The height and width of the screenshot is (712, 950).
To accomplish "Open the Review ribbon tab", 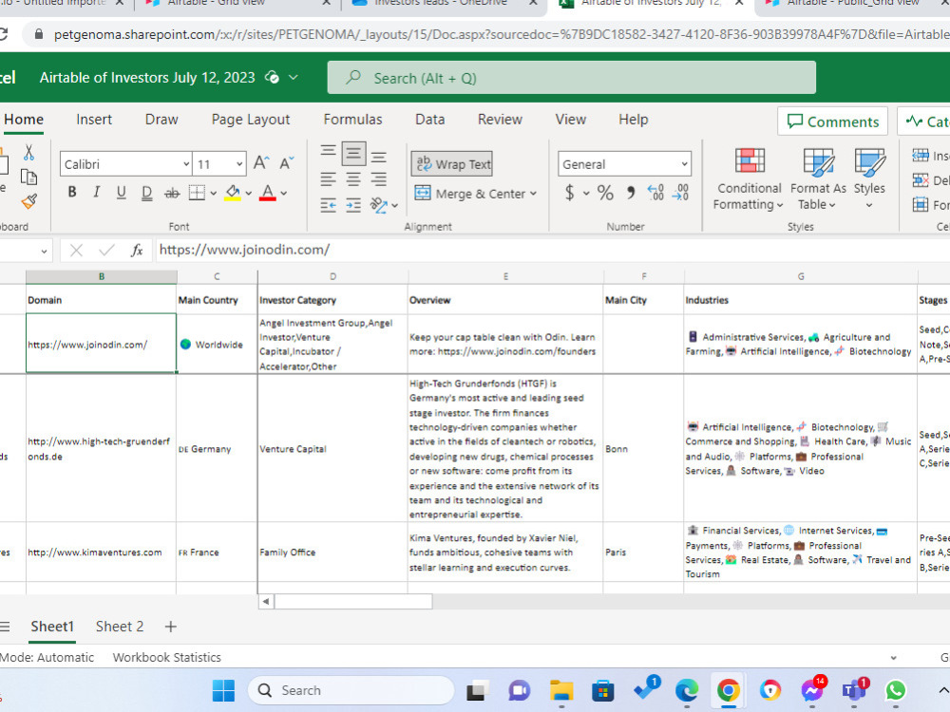I will (x=500, y=120).
